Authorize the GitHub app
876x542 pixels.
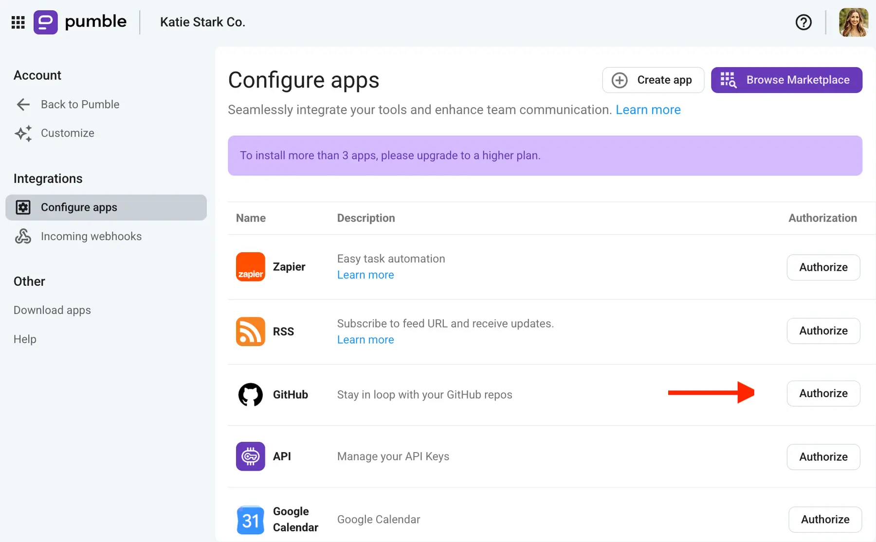point(823,394)
